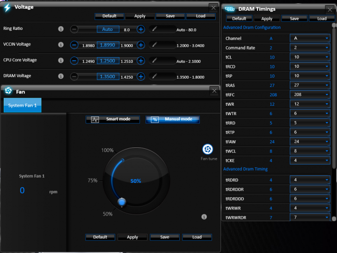
Task: Click the Ring Ratio Auto value field
Action: [108, 29]
